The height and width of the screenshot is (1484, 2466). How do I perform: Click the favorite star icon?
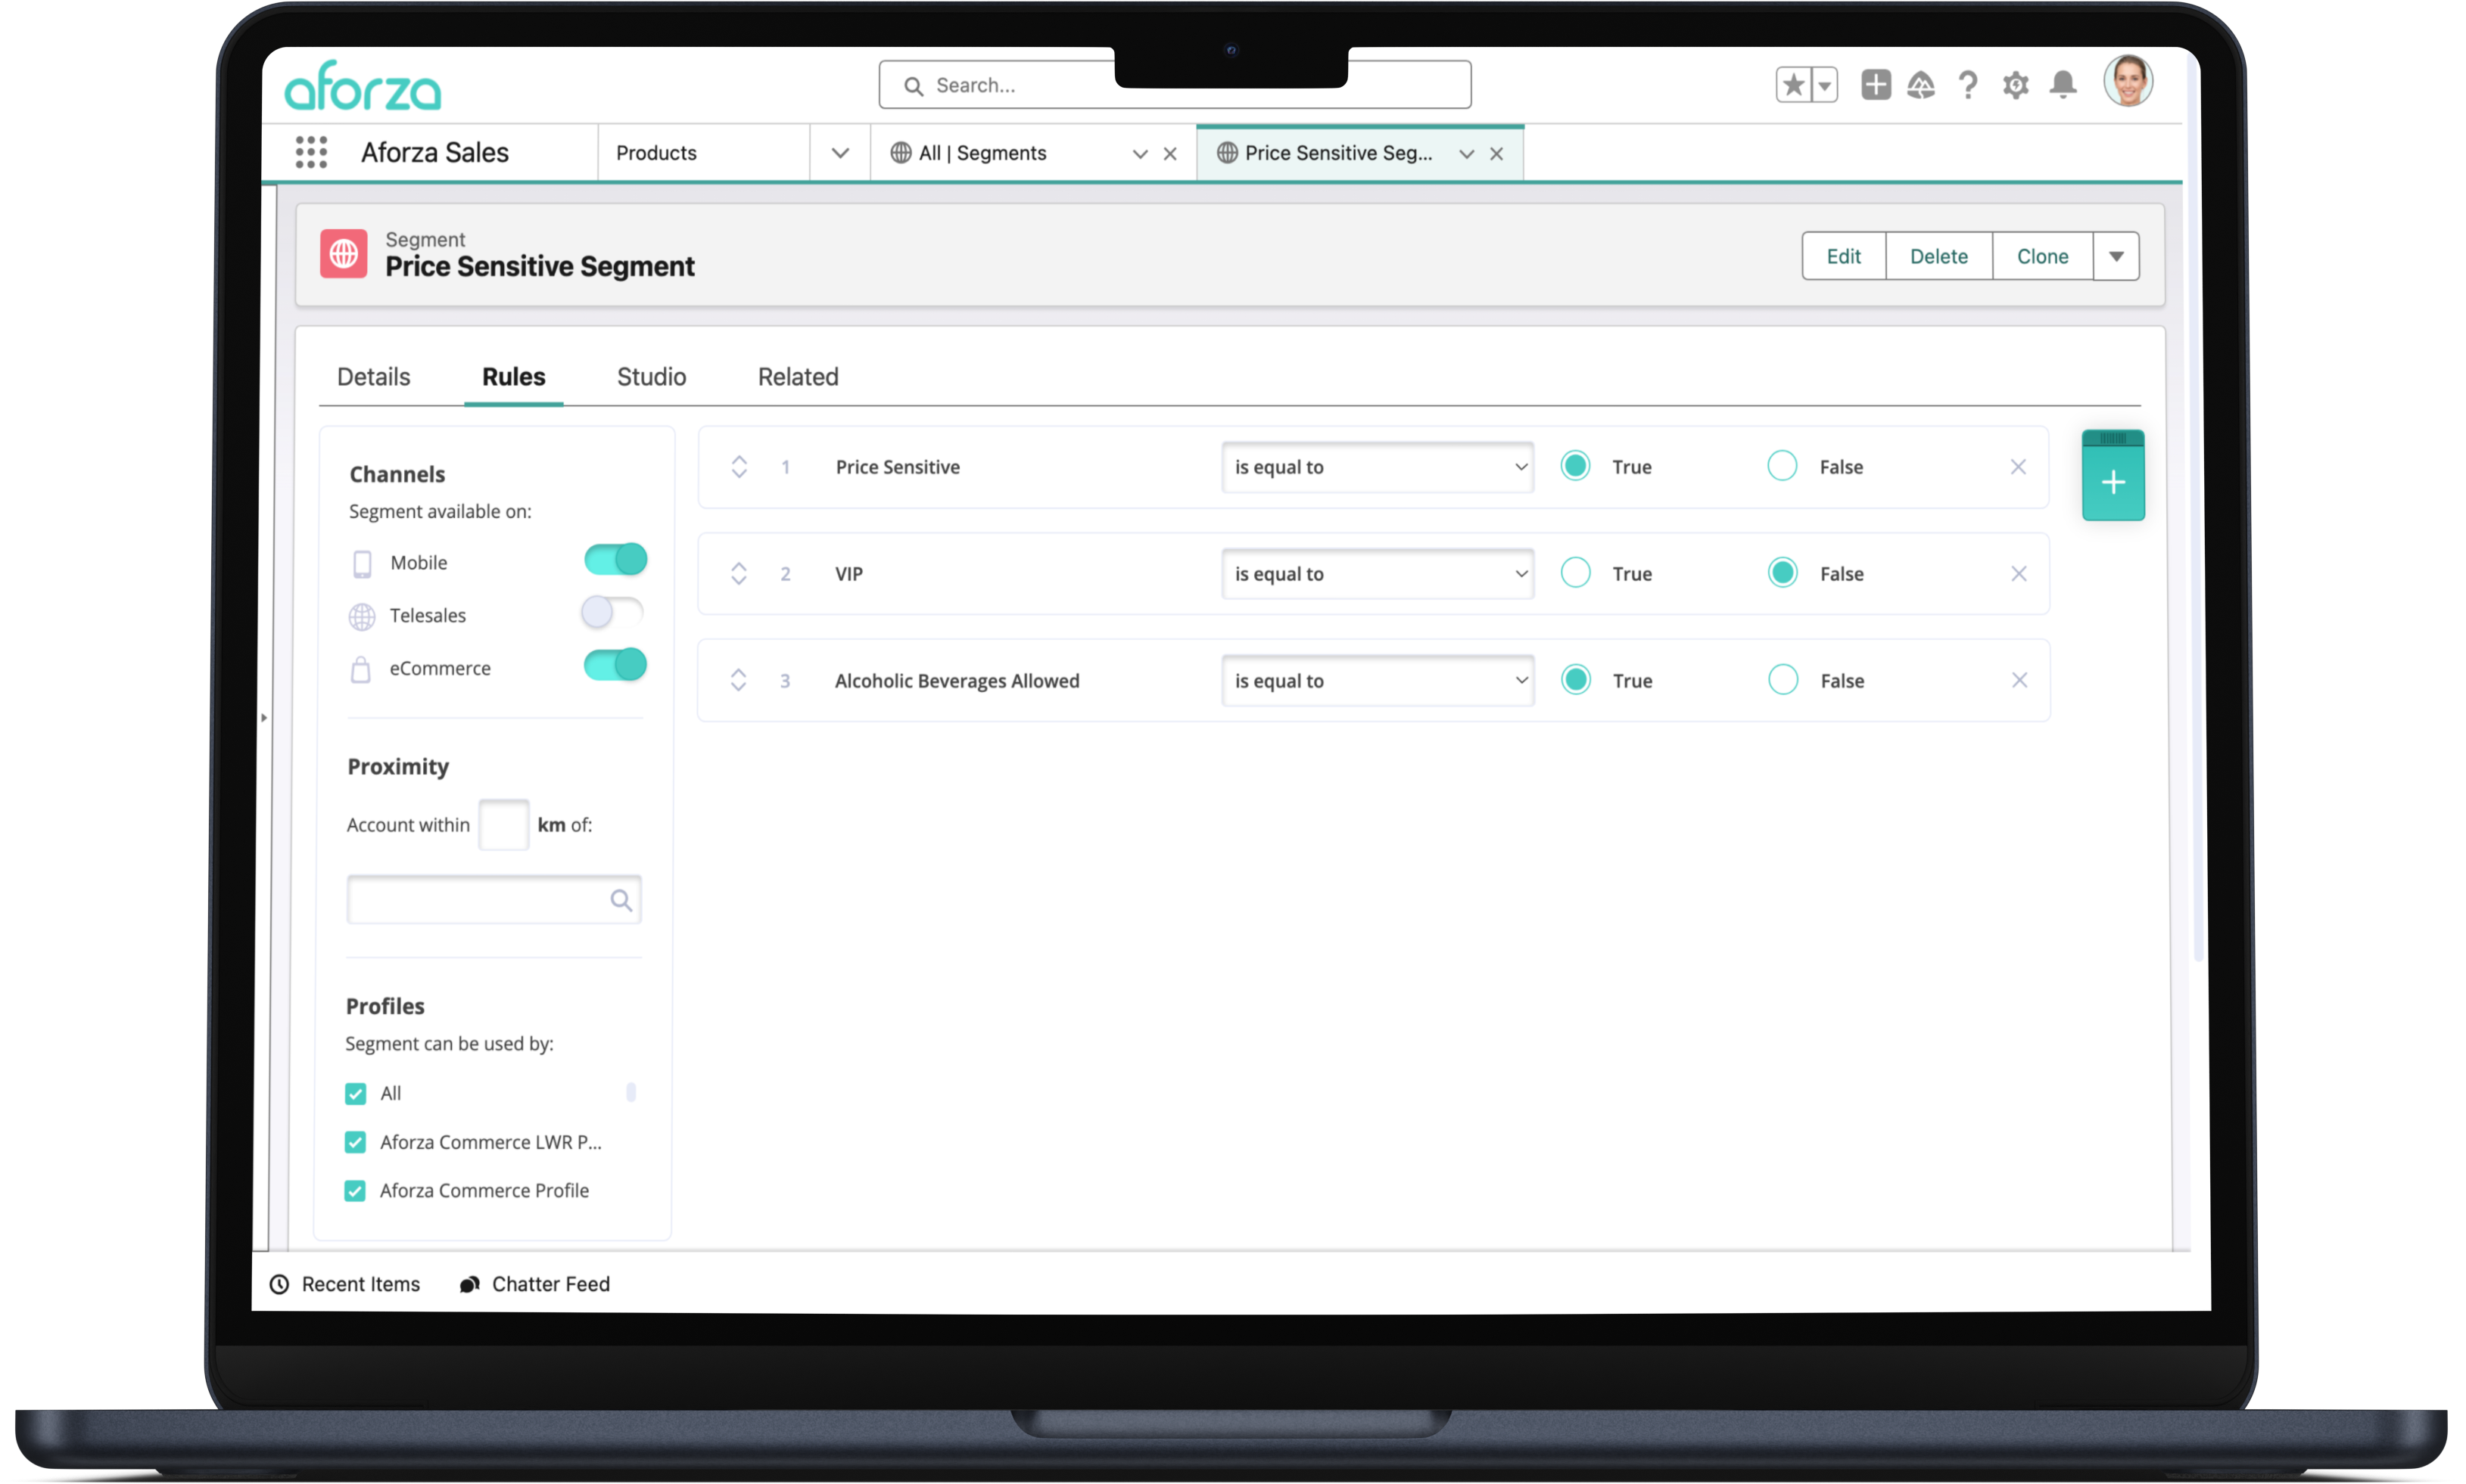click(1792, 85)
